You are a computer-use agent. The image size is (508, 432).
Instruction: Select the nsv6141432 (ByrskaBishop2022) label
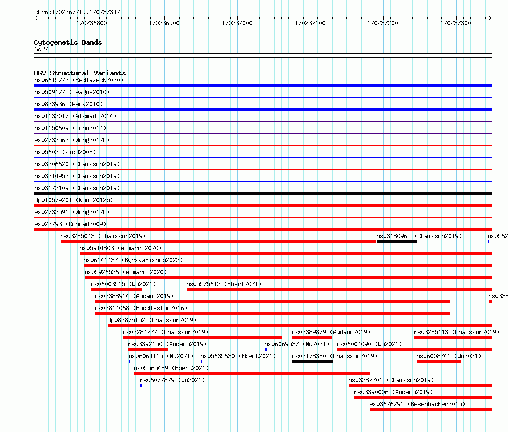point(133,260)
